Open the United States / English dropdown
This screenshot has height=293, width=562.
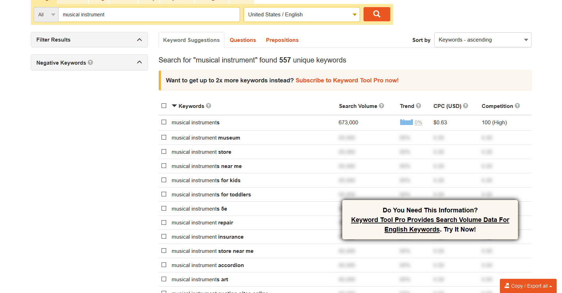(301, 15)
